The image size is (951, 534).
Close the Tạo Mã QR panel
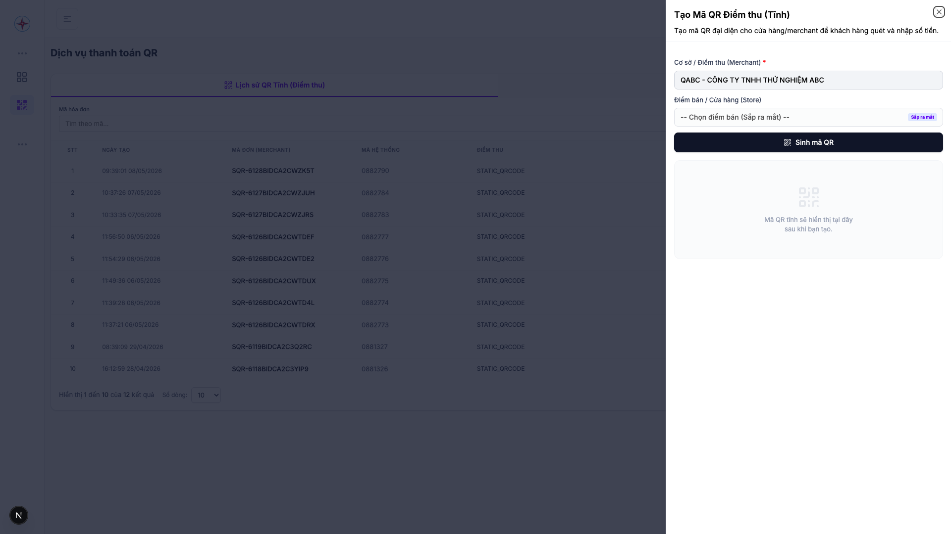pyautogui.click(x=939, y=12)
